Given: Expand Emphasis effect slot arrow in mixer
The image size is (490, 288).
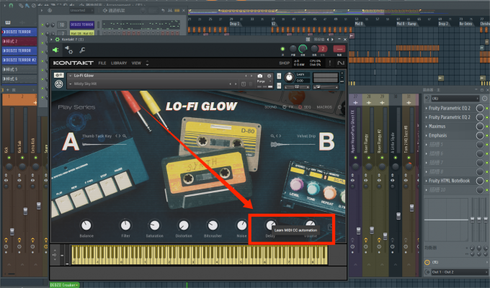Looking at the screenshot, I should [x=427, y=135].
